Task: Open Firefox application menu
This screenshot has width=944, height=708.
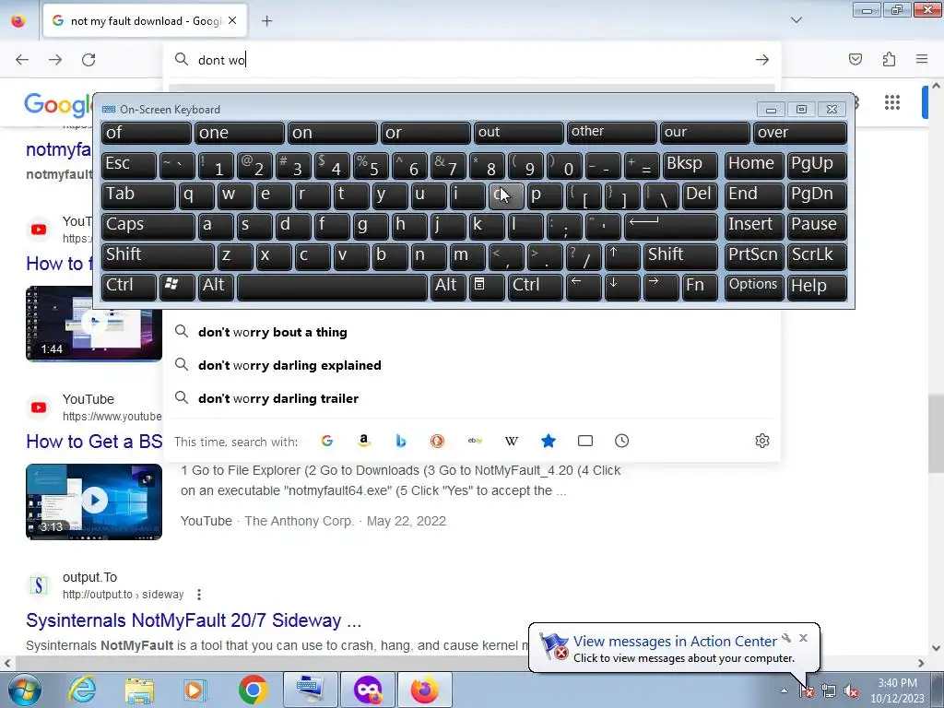Action: click(922, 59)
